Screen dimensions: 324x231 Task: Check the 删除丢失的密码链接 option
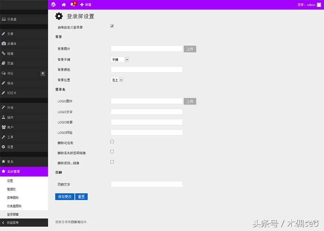pyautogui.click(x=112, y=151)
